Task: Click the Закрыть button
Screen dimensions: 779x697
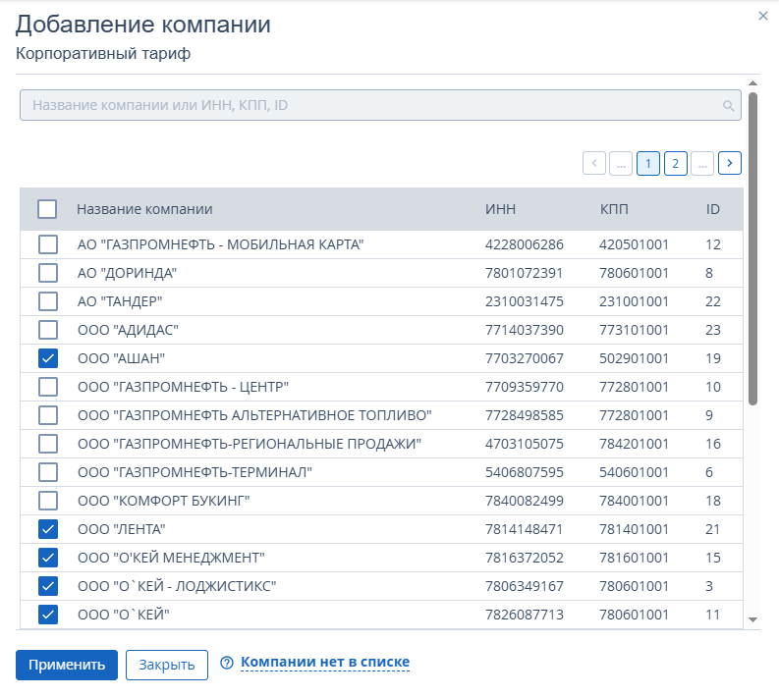Action: (166, 665)
